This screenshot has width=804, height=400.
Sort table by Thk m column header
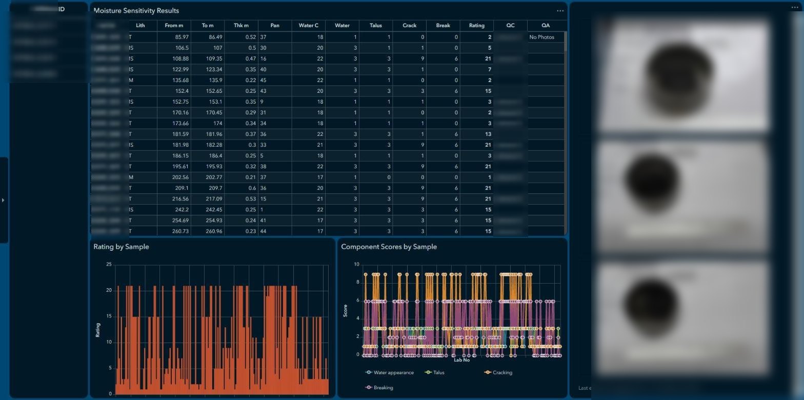pos(241,26)
